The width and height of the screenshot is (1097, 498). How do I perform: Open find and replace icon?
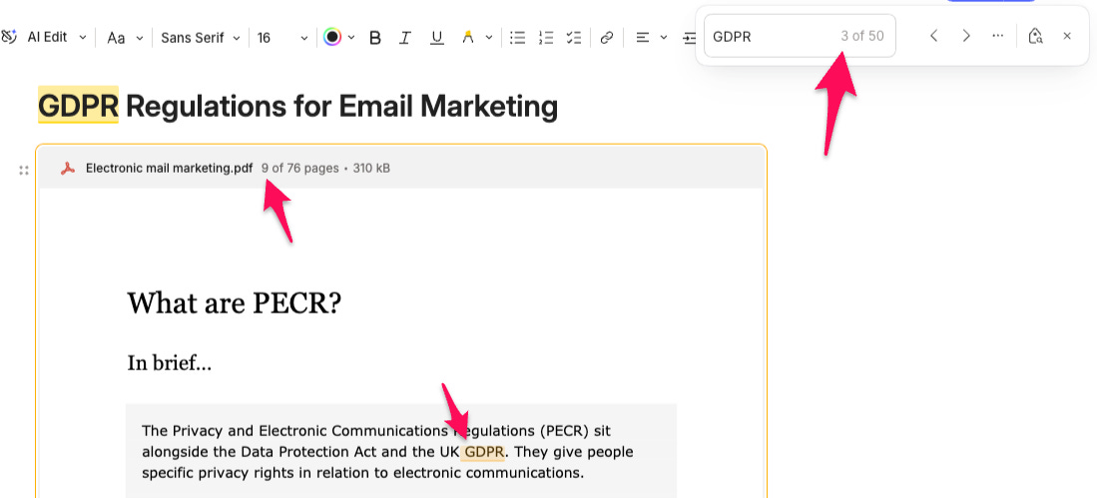[1035, 36]
